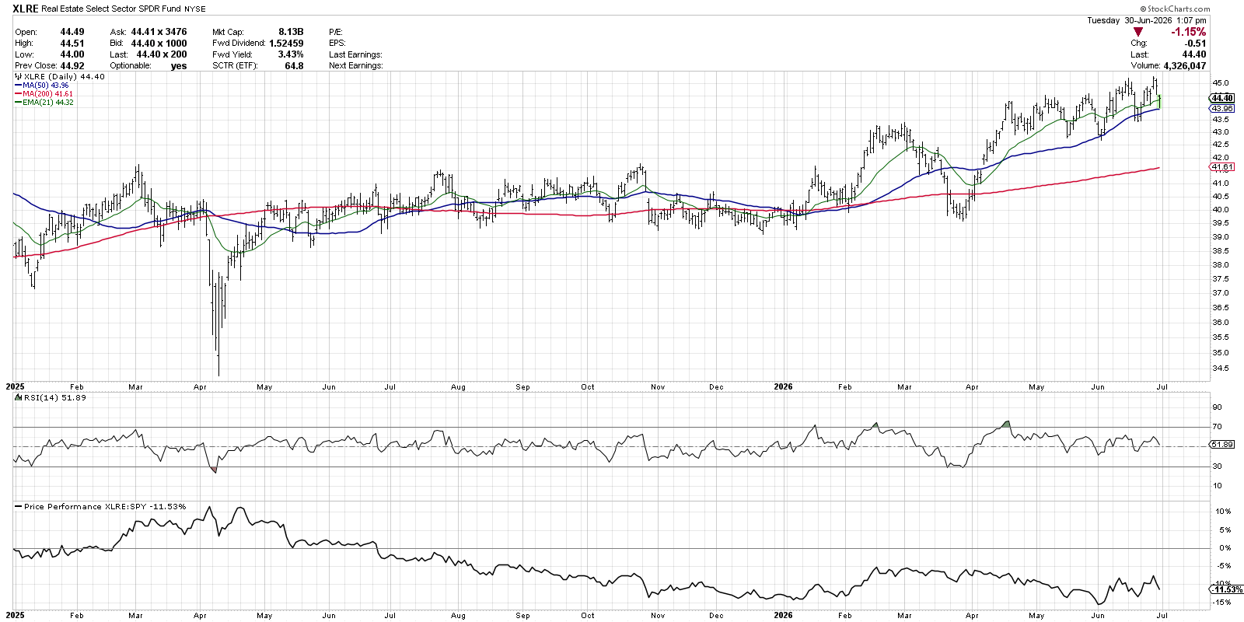Click the 70 level label on the RSI axis

[x=1217, y=427]
